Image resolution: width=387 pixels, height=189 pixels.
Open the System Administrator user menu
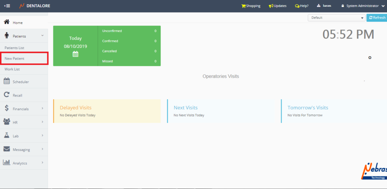(x=362, y=6)
